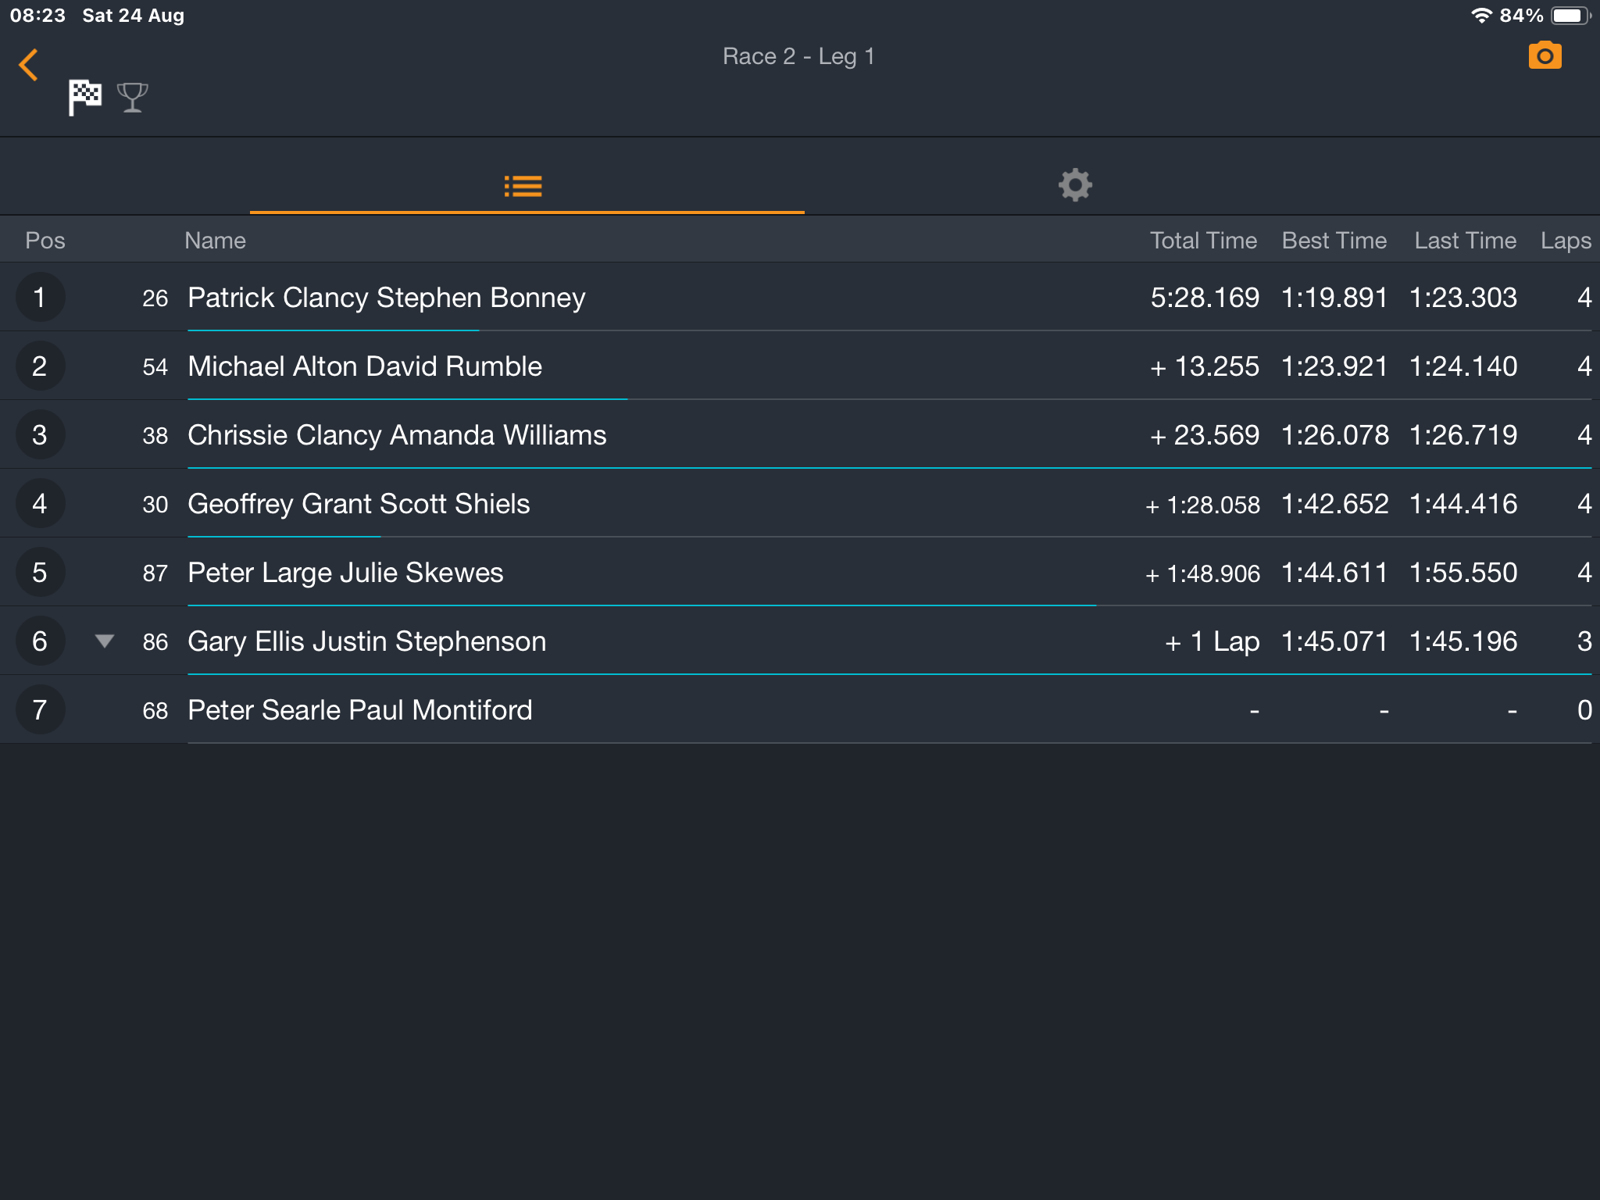Click gap time + 1:28.058

click(x=1202, y=505)
